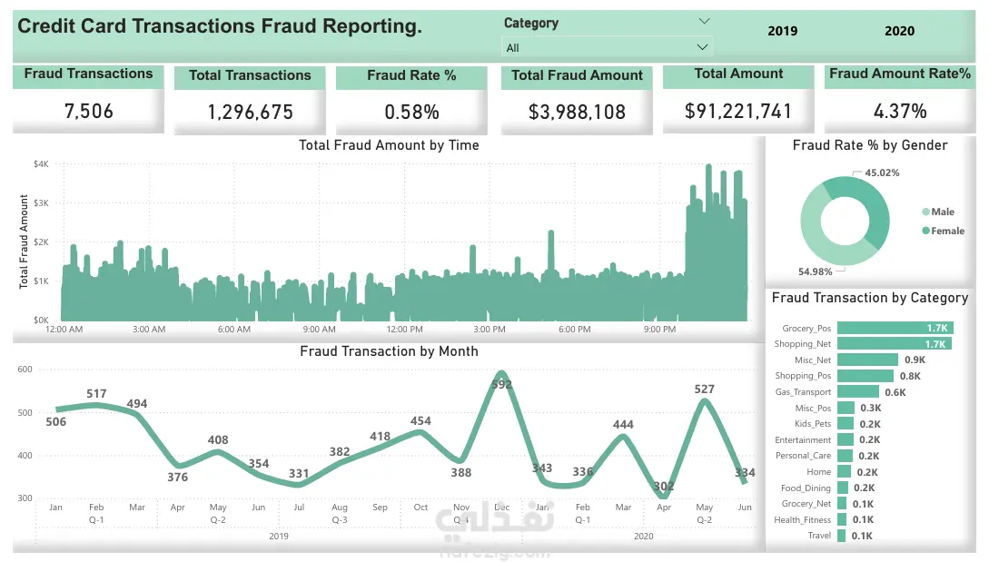Select the Misc_Net 0.9K bar

click(867, 360)
